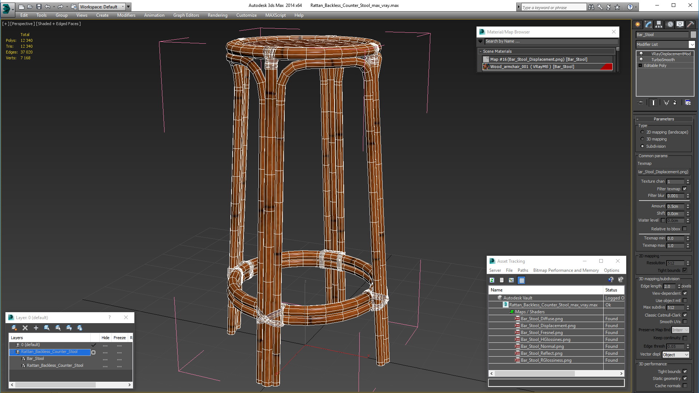
Task: Toggle Filter texmap checkbox
Action: click(x=684, y=189)
